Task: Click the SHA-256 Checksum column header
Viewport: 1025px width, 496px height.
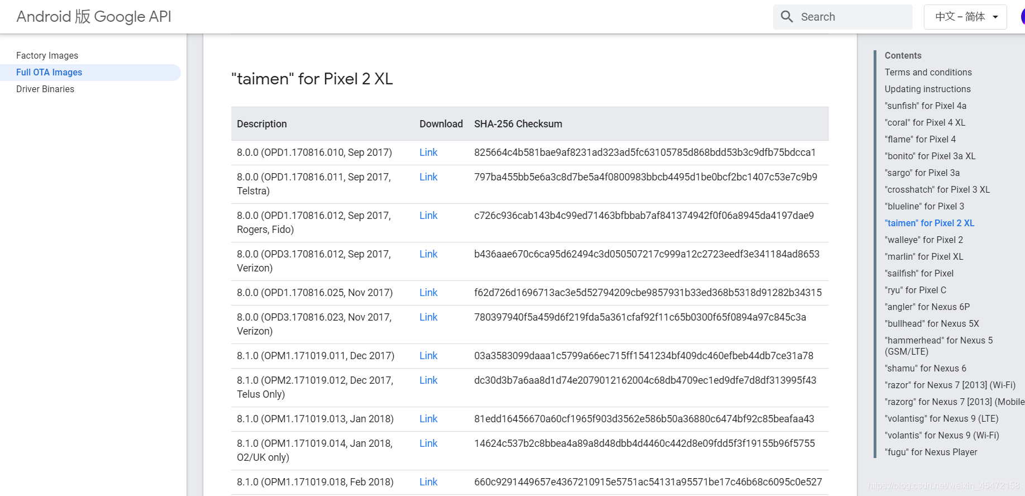Action: (x=518, y=124)
